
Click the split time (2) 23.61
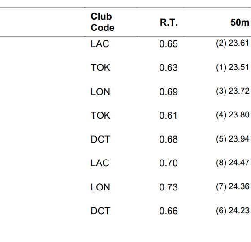point(233,43)
